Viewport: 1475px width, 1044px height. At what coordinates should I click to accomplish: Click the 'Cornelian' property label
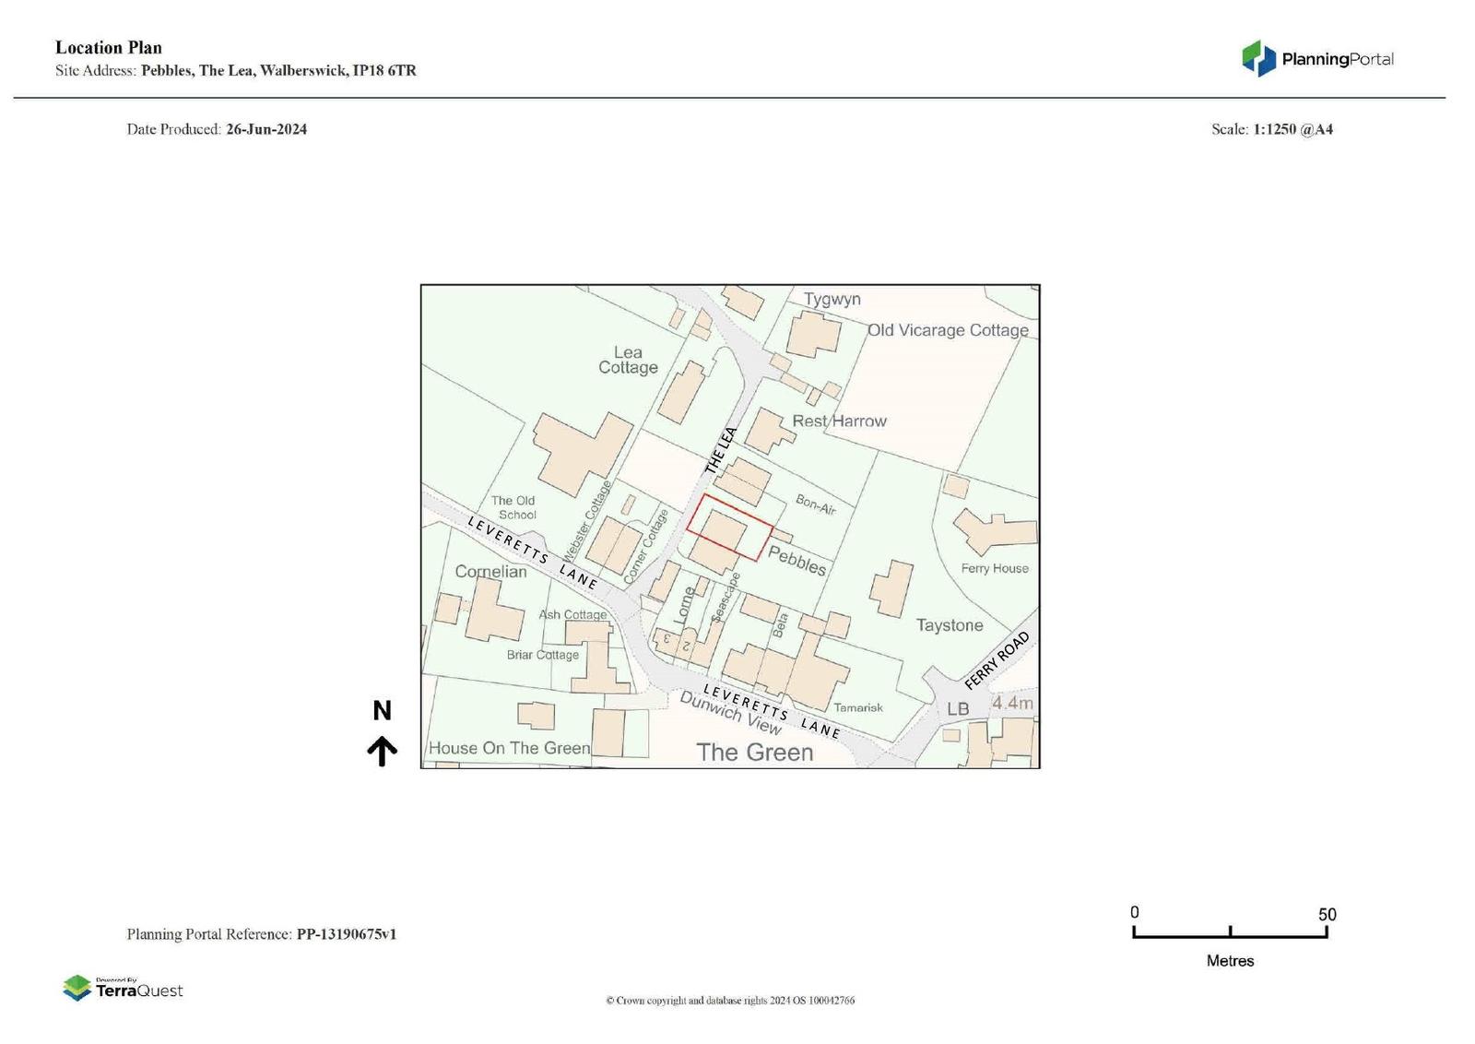tap(490, 572)
